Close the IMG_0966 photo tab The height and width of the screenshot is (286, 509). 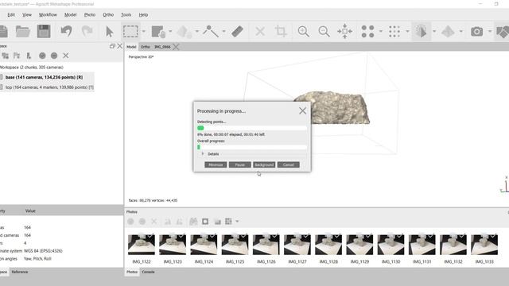point(176,47)
